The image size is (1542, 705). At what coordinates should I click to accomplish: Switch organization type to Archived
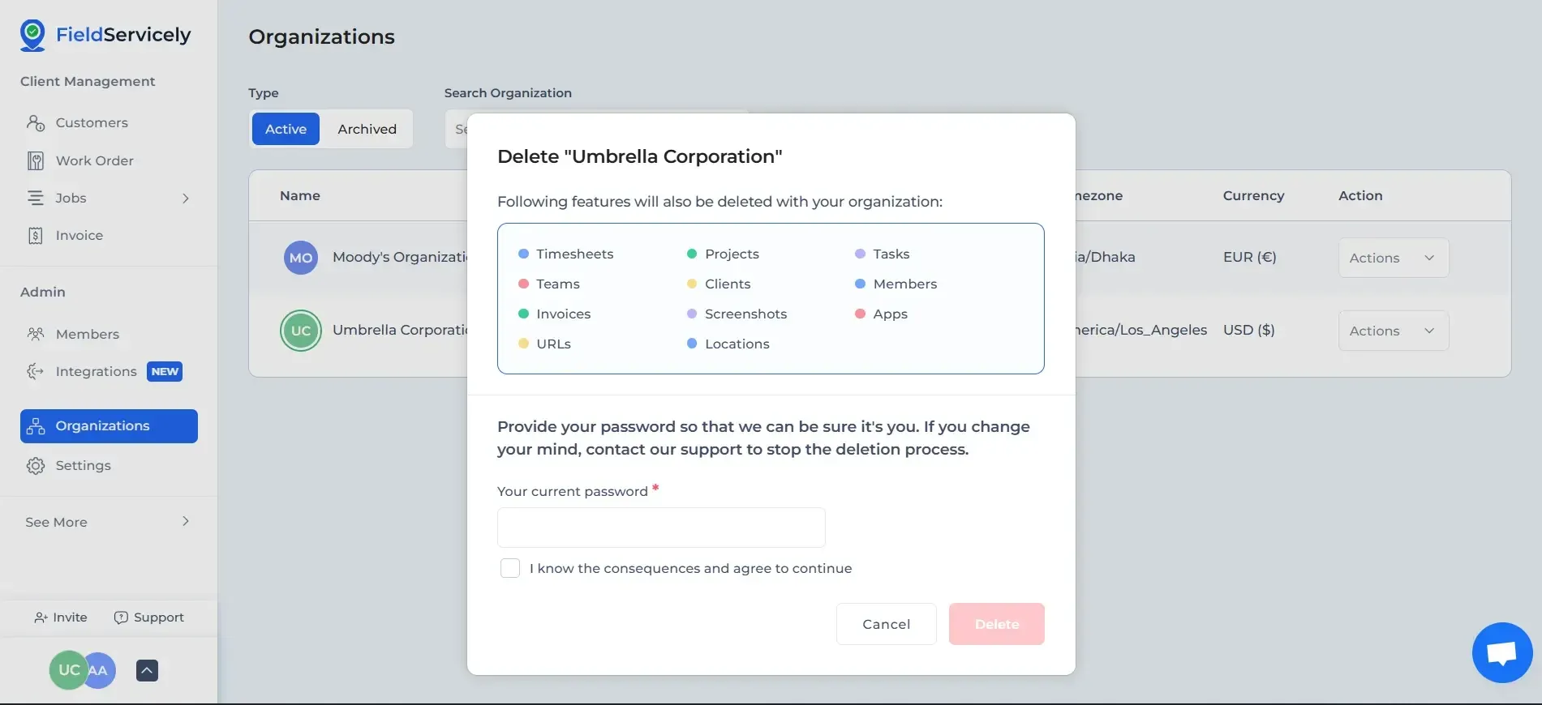pos(367,129)
